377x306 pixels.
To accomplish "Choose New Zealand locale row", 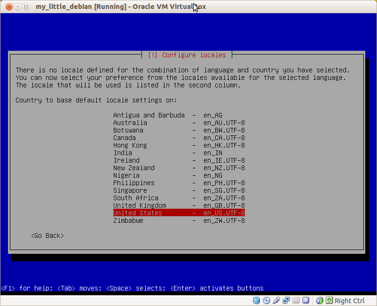I will 179,168.
